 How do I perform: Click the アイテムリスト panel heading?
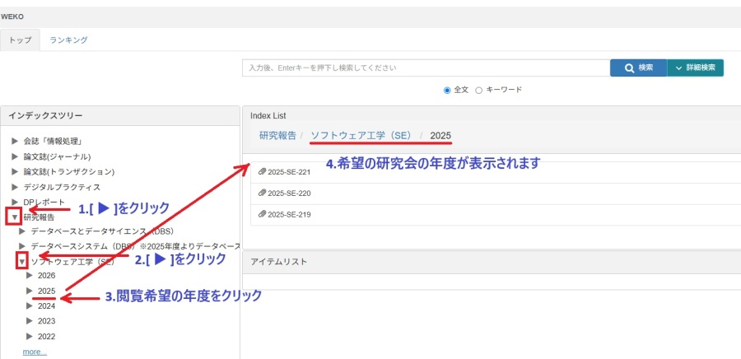pos(279,262)
